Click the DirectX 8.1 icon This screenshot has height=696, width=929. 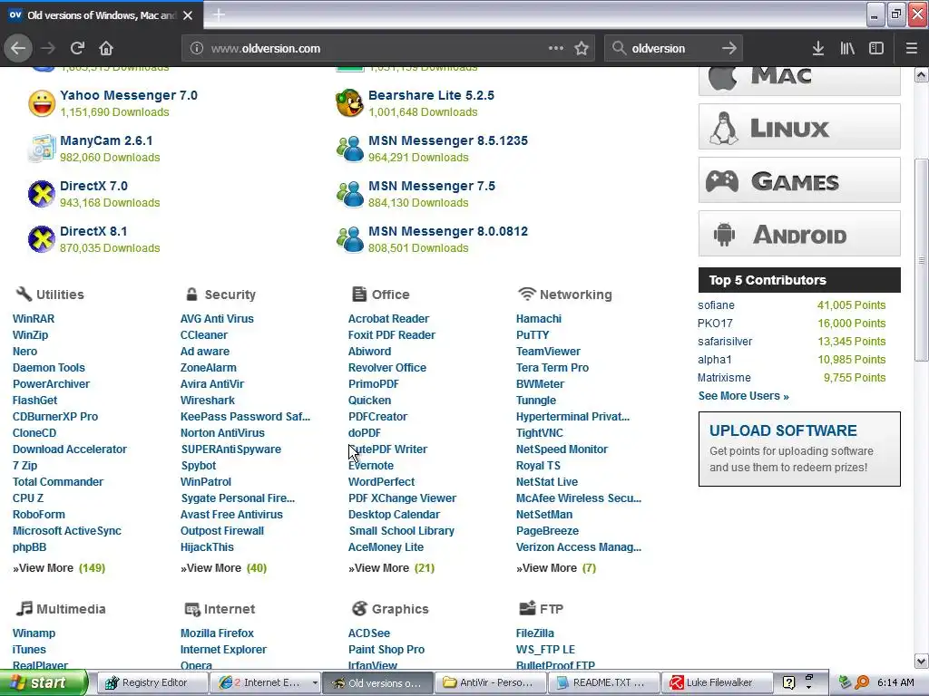(x=42, y=239)
